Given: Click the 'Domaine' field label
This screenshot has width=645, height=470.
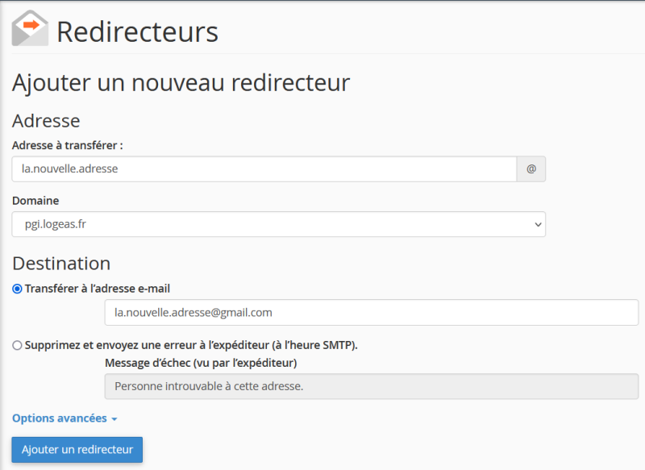Looking at the screenshot, I should [35, 201].
